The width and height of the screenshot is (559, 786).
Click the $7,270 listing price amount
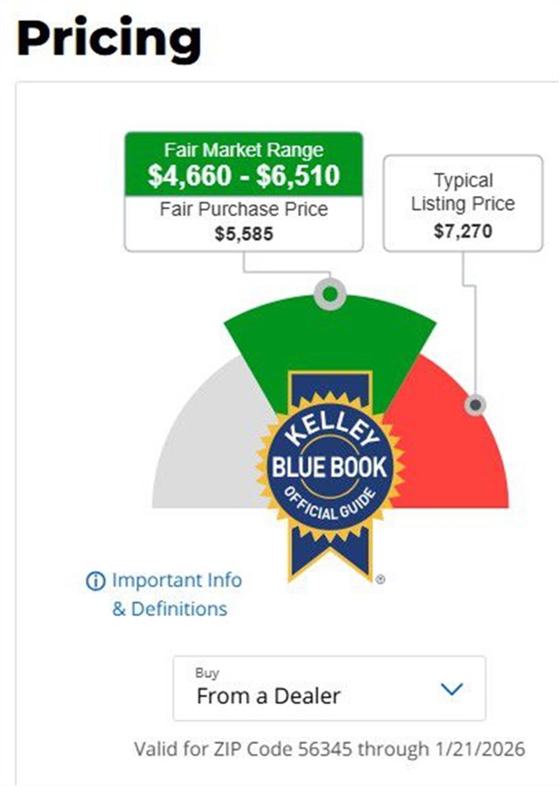click(x=463, y=232)
